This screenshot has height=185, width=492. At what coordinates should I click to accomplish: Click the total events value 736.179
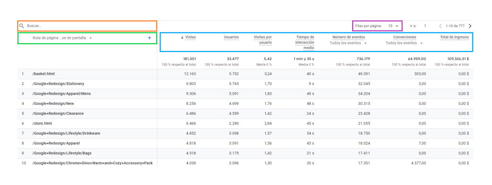click(363, 59)
